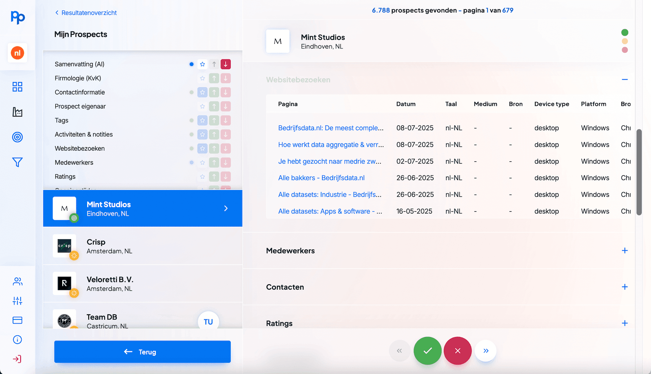Click the credit card billing icon
The image size is (651, 374).
tap(17, 320)
